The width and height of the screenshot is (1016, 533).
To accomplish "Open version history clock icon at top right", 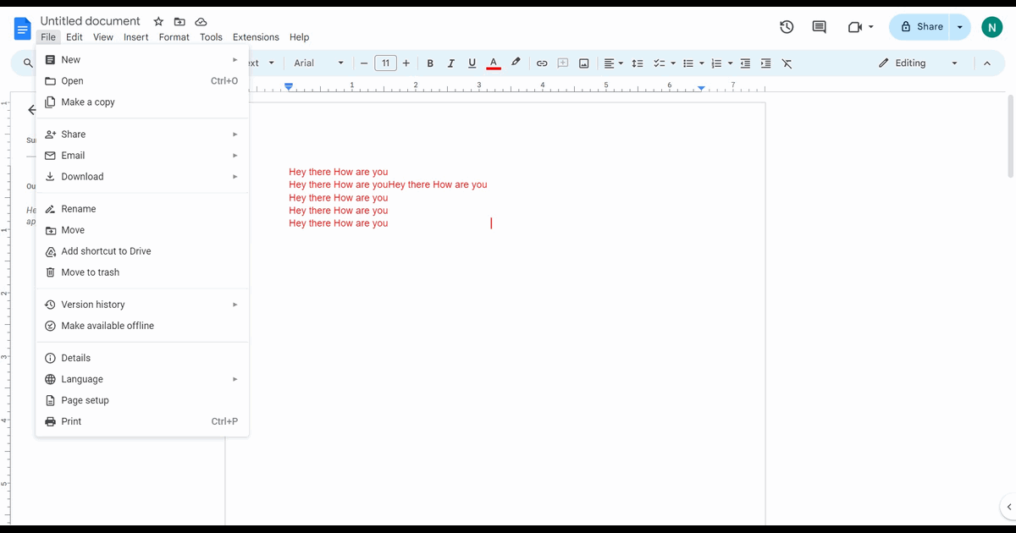I will click(x=787, y=27).
